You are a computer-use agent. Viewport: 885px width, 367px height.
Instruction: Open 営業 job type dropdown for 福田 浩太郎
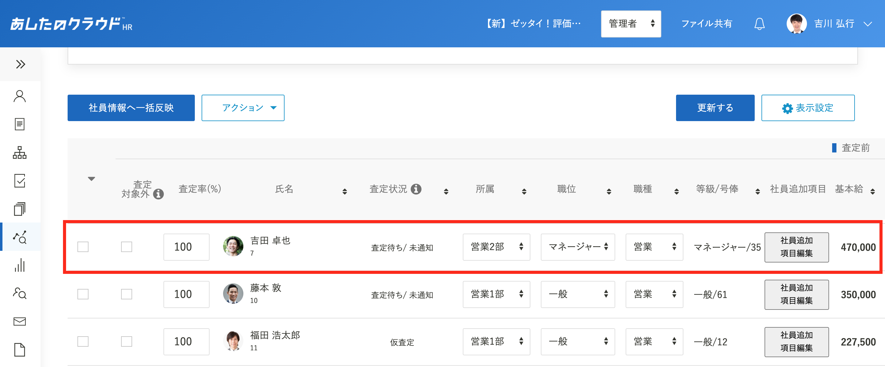coord(654,342)
